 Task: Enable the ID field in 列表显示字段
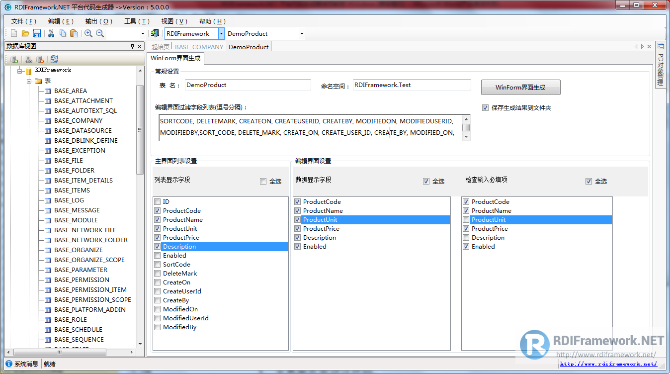[x=157, y=201]
